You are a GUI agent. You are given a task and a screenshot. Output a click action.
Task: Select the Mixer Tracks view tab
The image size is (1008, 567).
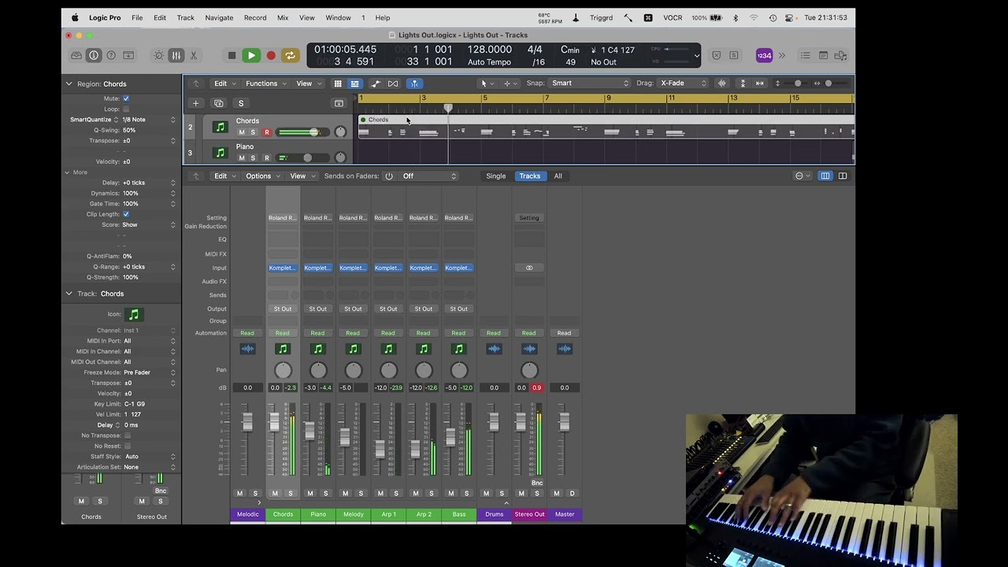[530, 176]
